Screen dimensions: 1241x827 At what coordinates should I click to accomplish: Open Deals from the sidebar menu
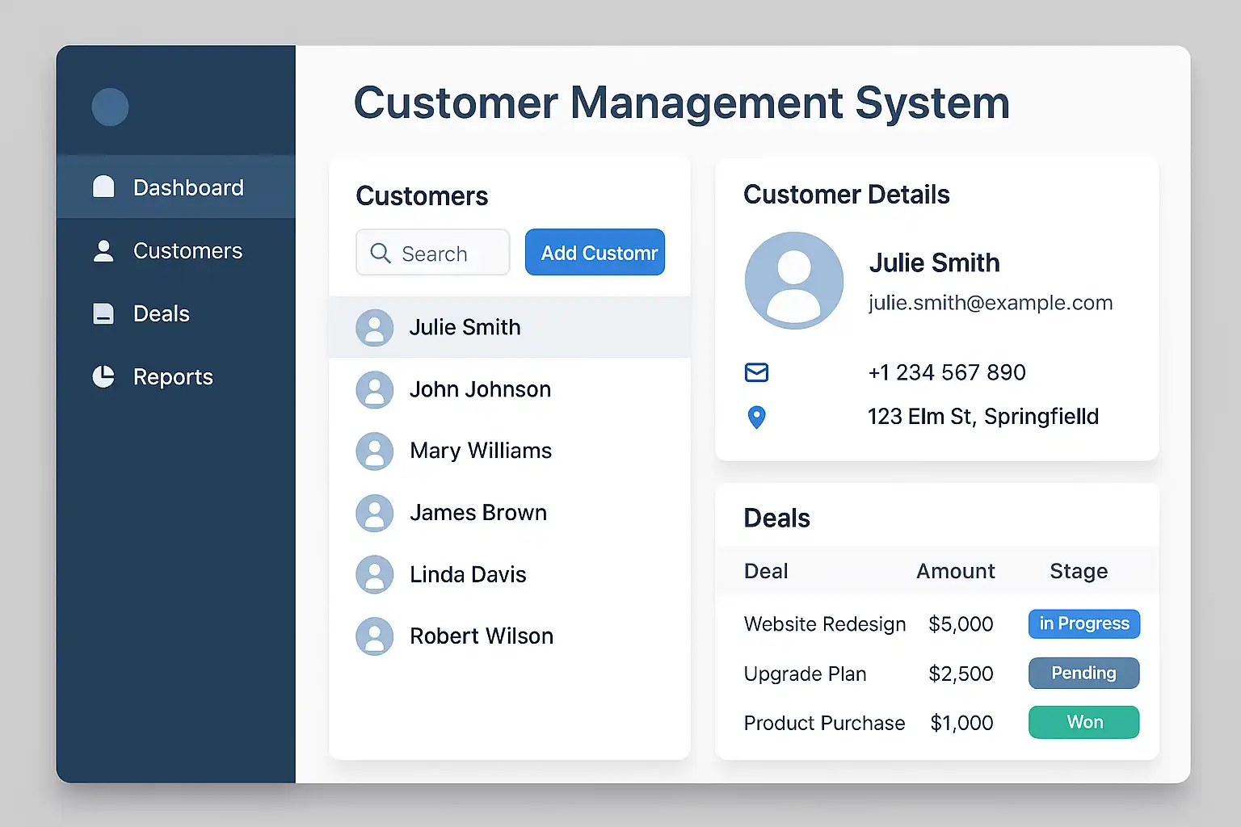[x=162, y=313]
